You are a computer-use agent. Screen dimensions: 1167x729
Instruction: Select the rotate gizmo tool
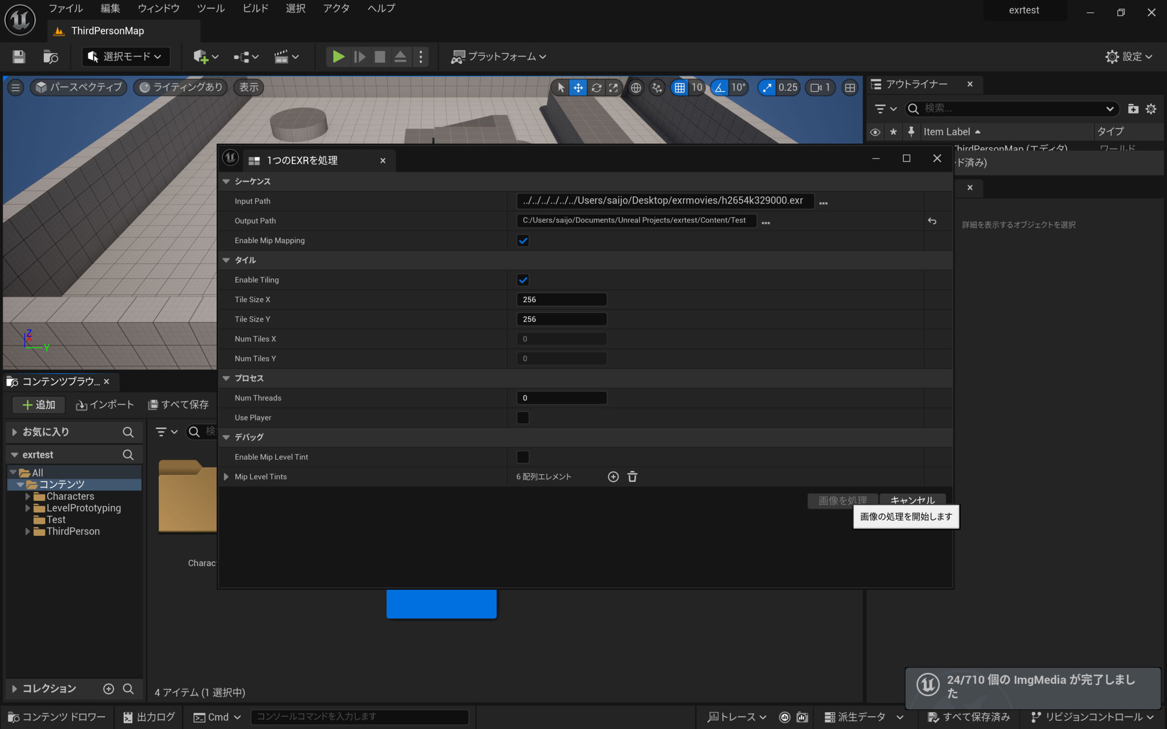tap(596, 88)
